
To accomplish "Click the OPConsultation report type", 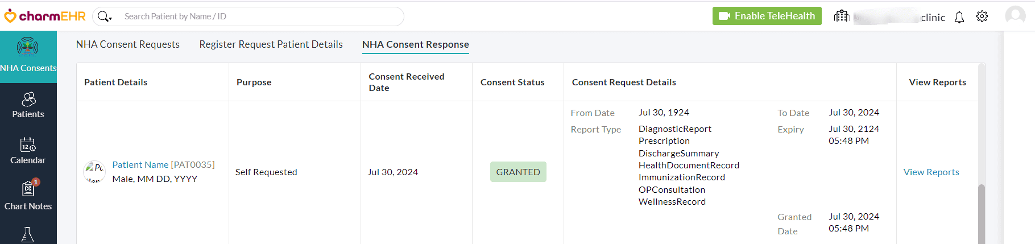I will (x=672, y=189).
